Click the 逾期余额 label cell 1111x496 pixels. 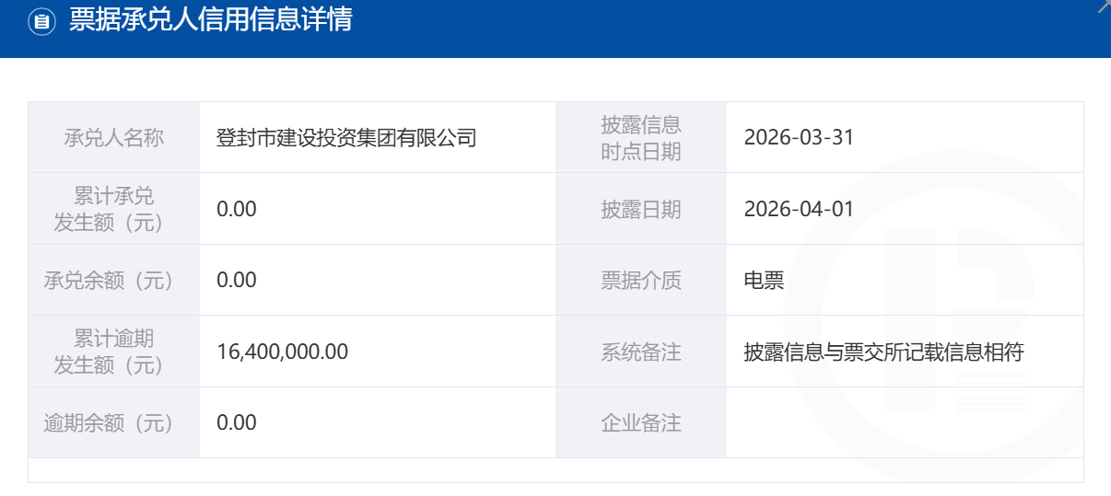point(113,422)
